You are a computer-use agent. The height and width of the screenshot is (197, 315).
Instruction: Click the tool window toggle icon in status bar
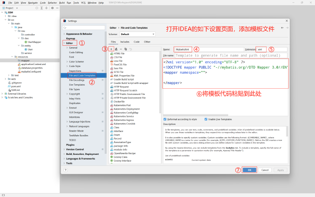[3, 195]
